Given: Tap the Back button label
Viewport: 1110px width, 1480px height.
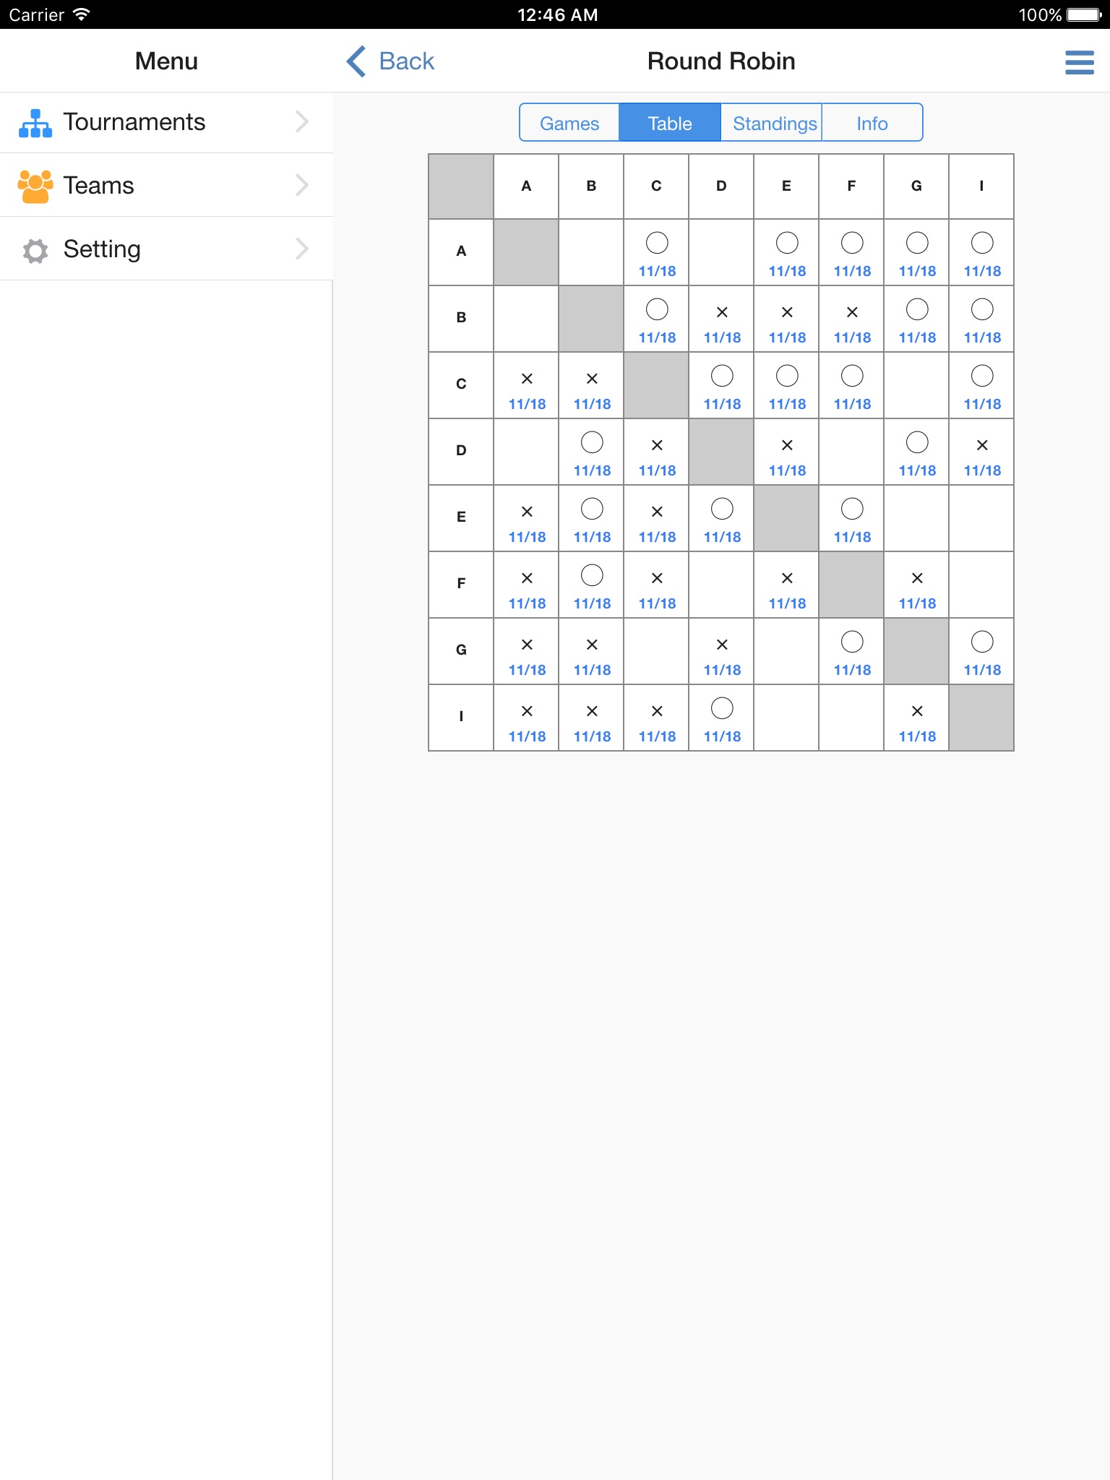Looking at the screenshot, I should (x=406, y=61).
